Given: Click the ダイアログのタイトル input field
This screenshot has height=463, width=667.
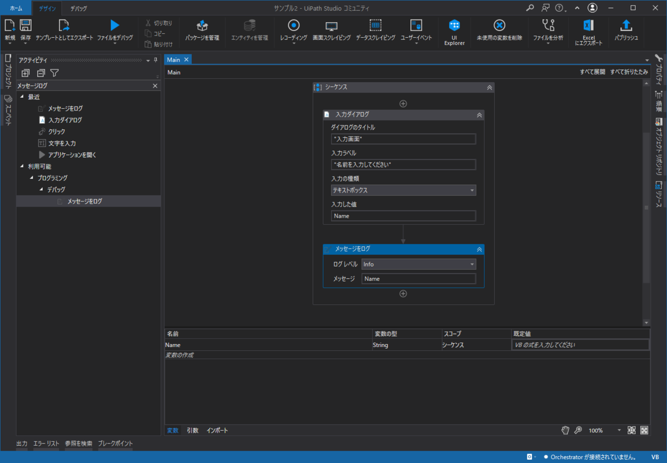Looking at the screenshot, I should [404, 139].
